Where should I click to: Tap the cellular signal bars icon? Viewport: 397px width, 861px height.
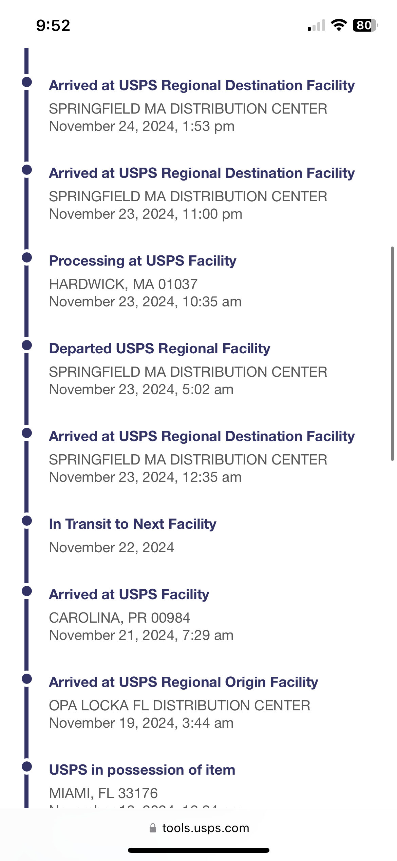click(x=316, y=25)
